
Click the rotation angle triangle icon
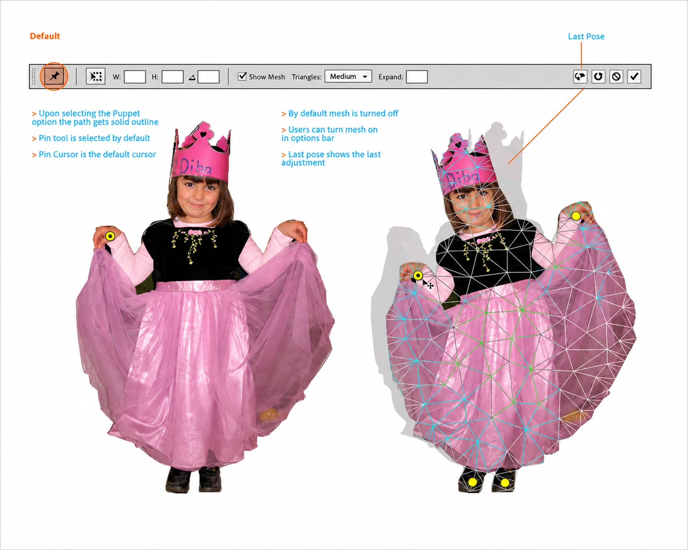(x=192, y=77)
